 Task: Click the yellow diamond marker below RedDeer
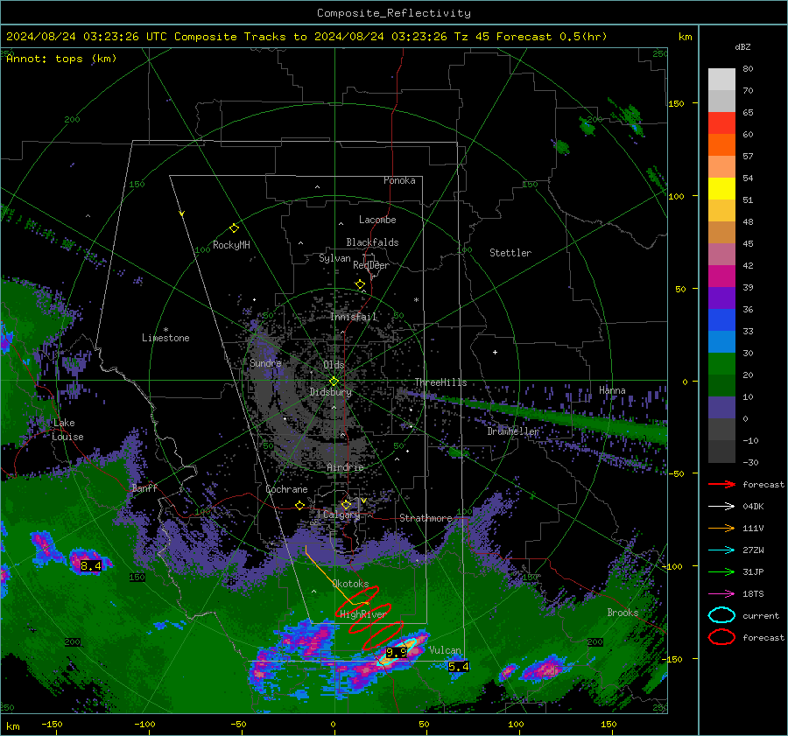(360, 284)
